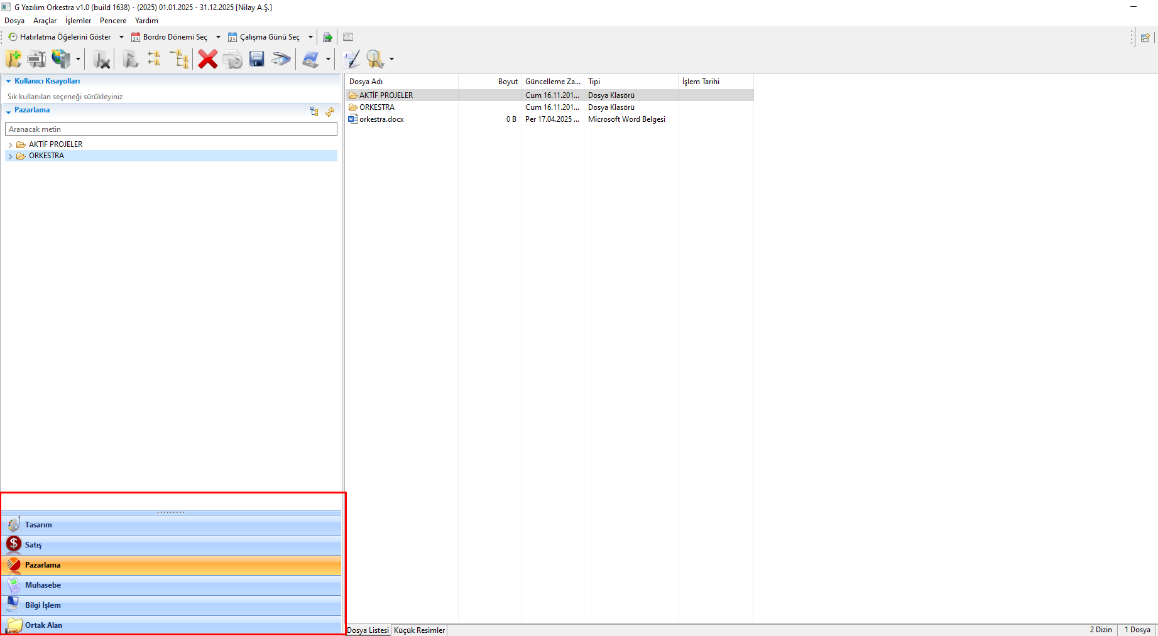
Task: Select the orkestra.docx file in list
Action: (x=381, y=119)
